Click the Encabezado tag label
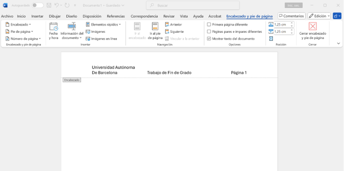 [72, 80]
